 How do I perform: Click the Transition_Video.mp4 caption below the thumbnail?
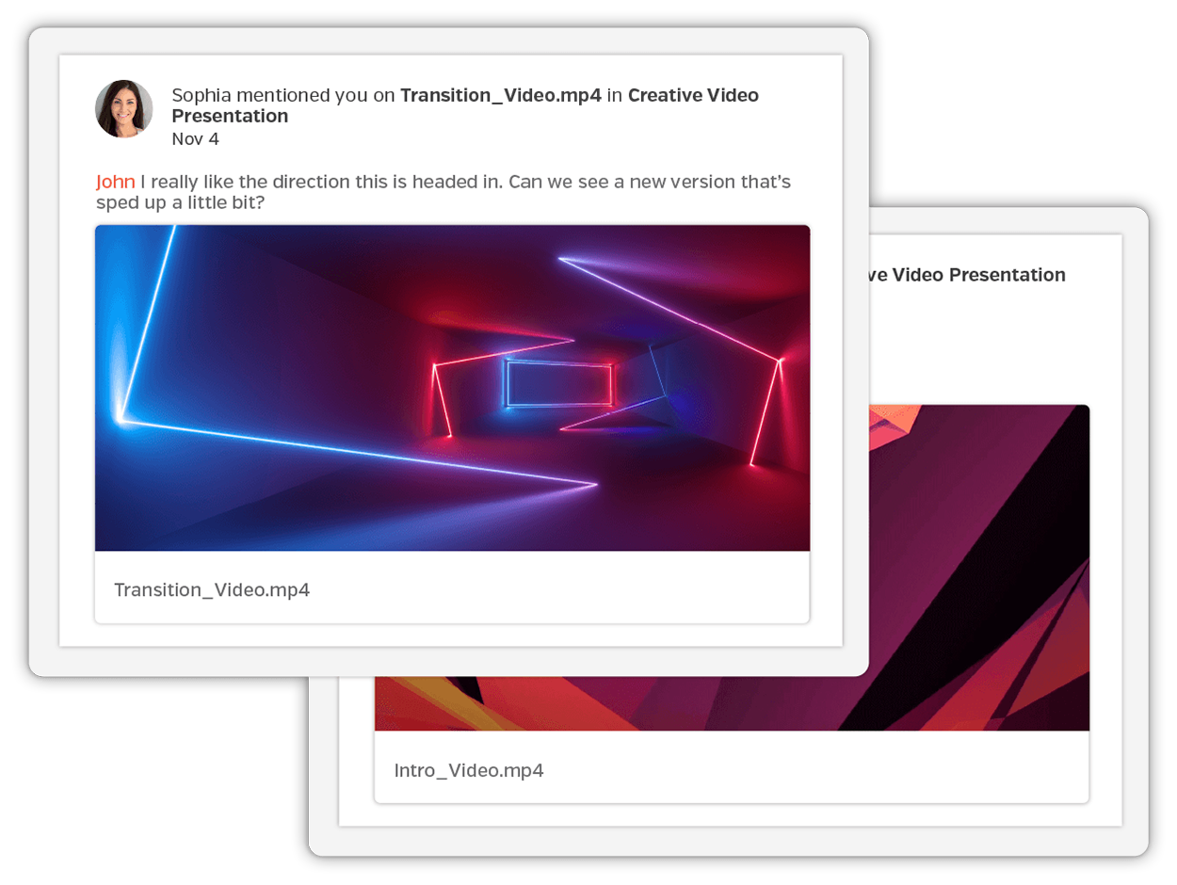(x=212, y=590)
